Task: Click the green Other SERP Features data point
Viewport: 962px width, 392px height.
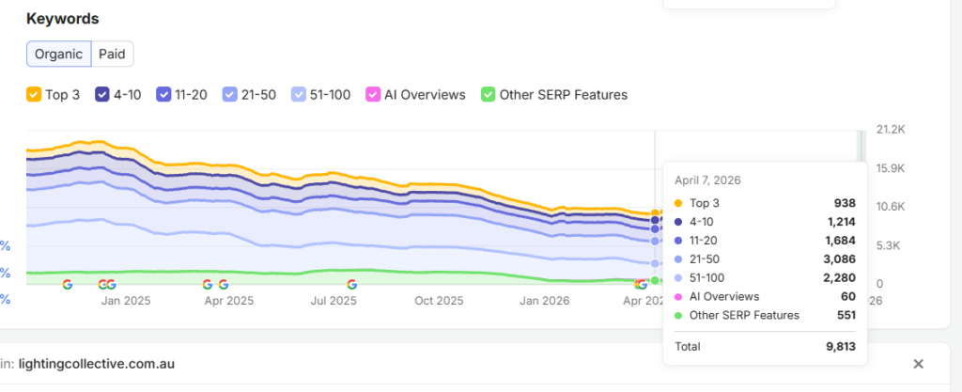Action: pyautogui.click(x=655, y=280)
